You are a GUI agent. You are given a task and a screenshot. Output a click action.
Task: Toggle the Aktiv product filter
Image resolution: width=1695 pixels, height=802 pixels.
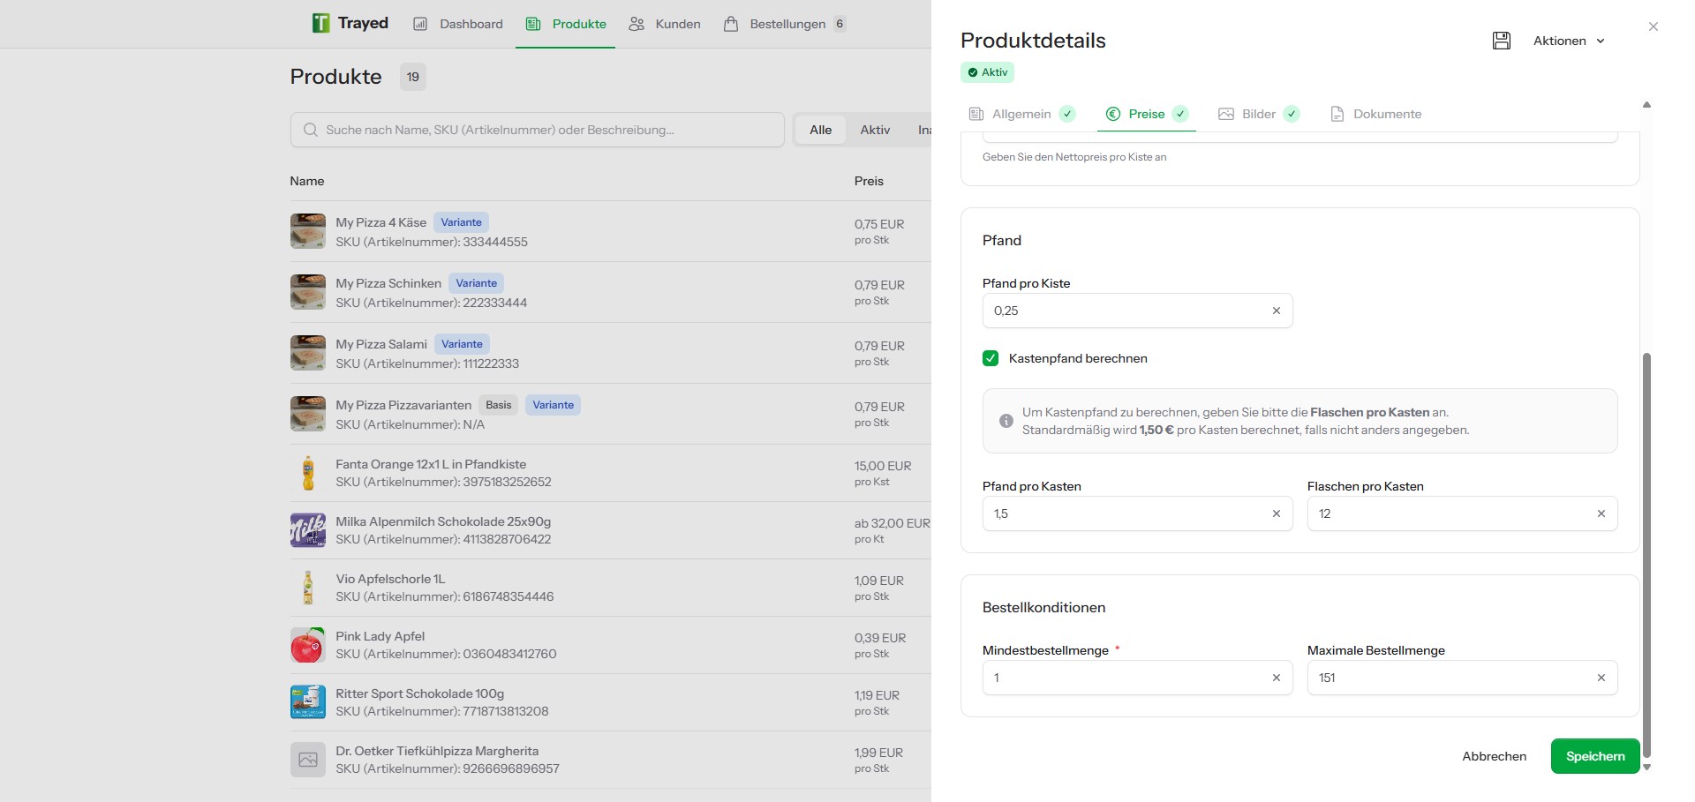874,130
